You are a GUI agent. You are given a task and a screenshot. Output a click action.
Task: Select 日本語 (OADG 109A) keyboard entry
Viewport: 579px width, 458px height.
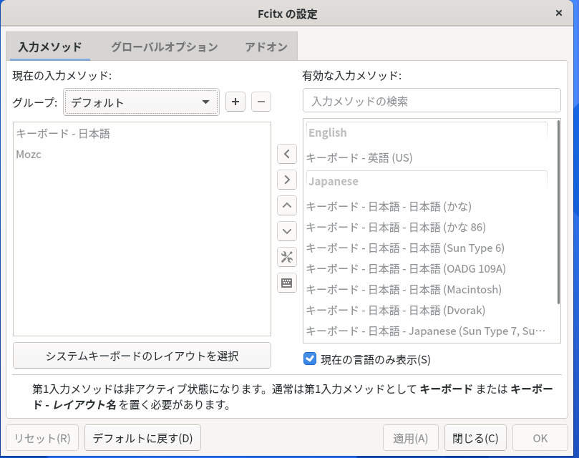427,268
